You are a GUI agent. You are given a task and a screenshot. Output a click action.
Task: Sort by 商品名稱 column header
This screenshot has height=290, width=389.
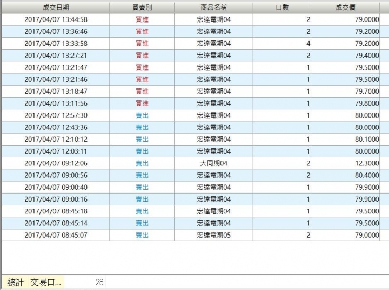(x=213, y=8)
